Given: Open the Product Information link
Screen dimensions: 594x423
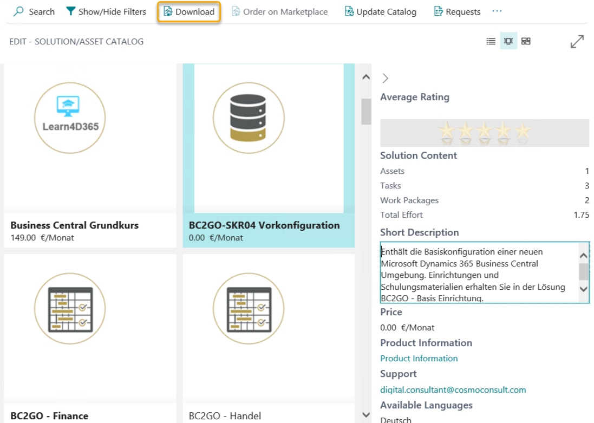Looking at the screenshot, I should click(x=419, y=358).
